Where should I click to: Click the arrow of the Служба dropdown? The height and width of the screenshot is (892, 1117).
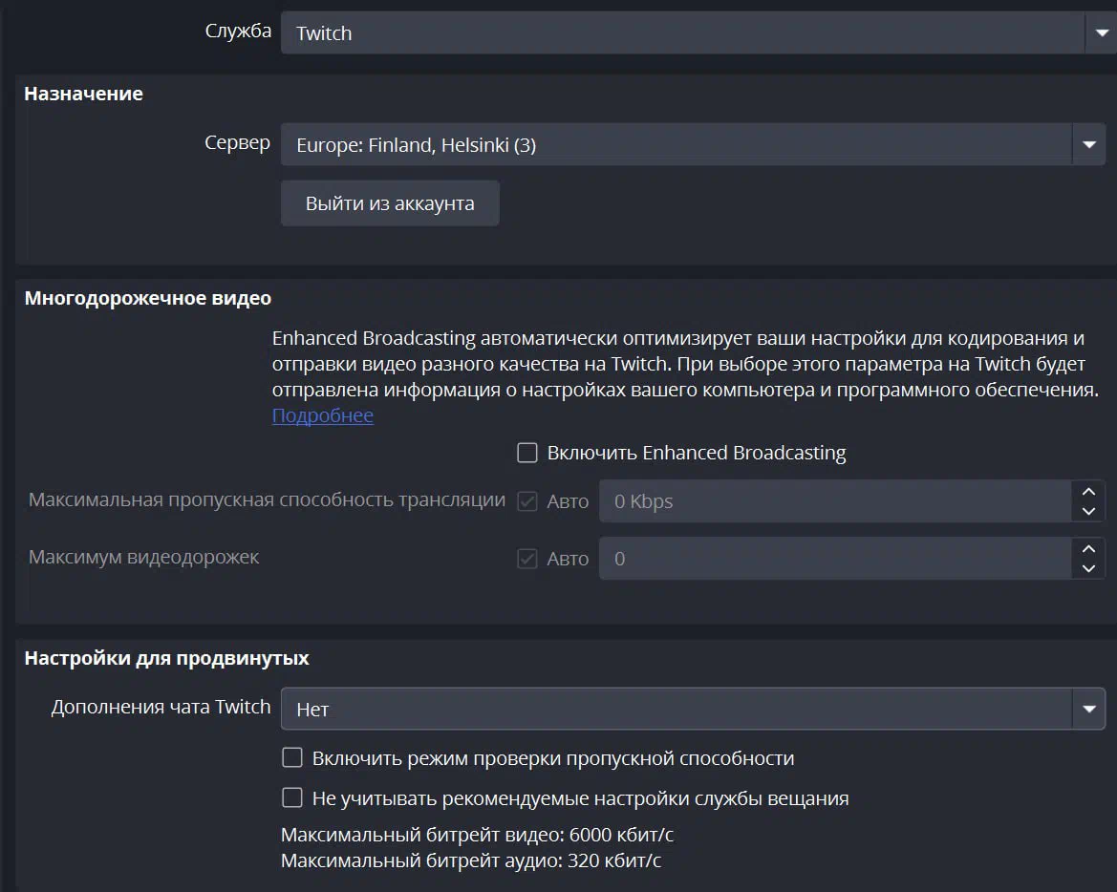(x=1102, y=32)
